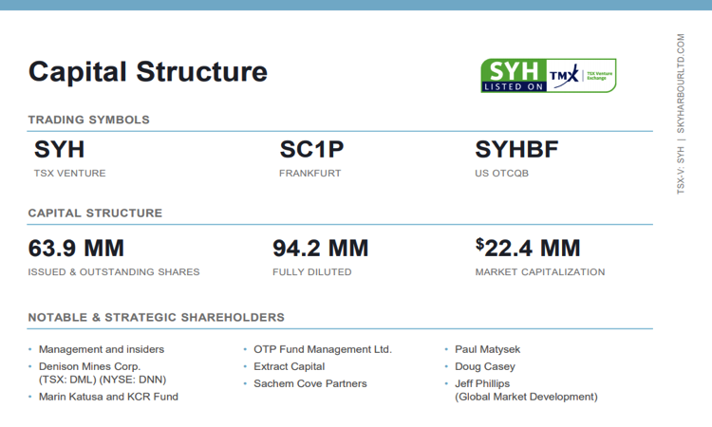Select Management and insiders bullet
Screen dimensions: 712x427
pyautogui.click(x=102, y=349)
